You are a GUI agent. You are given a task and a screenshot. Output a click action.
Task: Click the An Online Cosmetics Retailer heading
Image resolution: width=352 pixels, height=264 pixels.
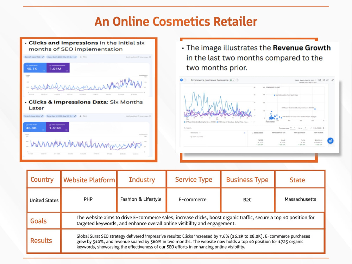[x=176, y=21]
